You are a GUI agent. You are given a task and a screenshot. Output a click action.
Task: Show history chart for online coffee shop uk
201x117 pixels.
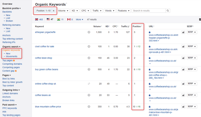[183, 84]
